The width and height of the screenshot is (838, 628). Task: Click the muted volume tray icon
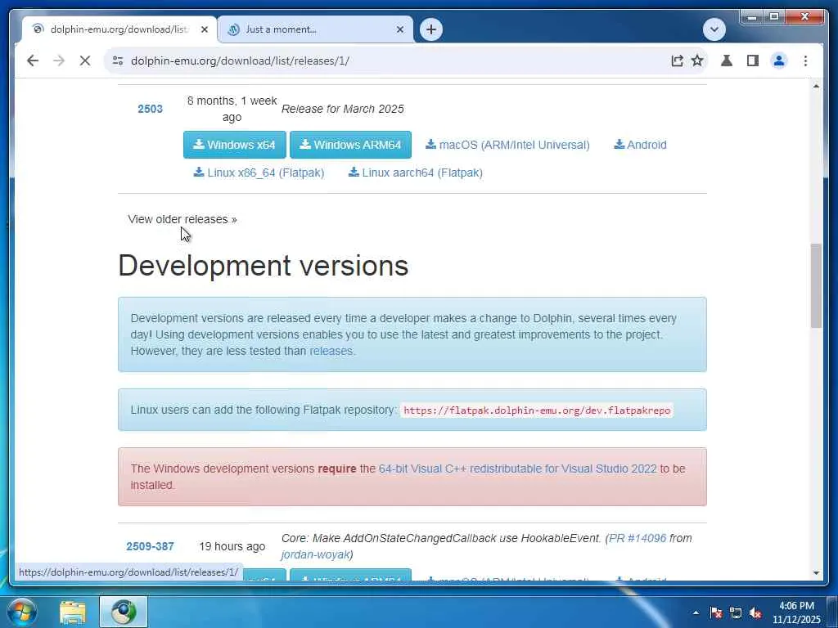click(755, 612)
